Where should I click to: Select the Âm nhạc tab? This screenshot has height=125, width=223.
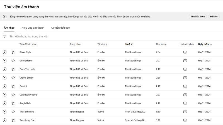coord(9,28)
